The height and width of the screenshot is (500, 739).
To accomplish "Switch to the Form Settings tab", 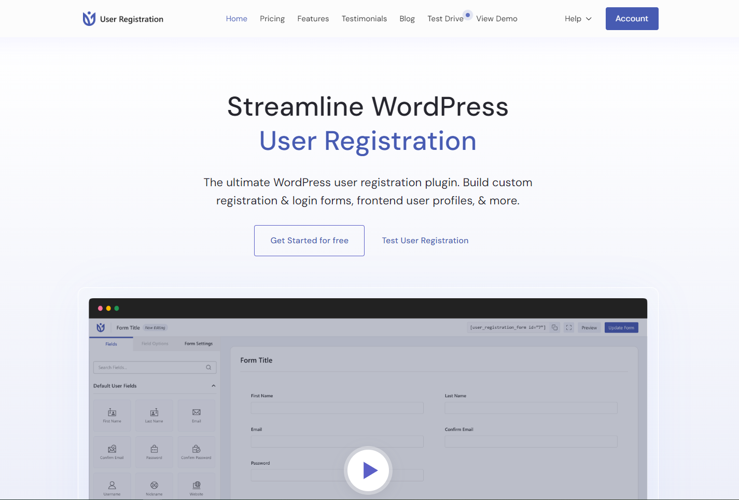I will (199, 344).
